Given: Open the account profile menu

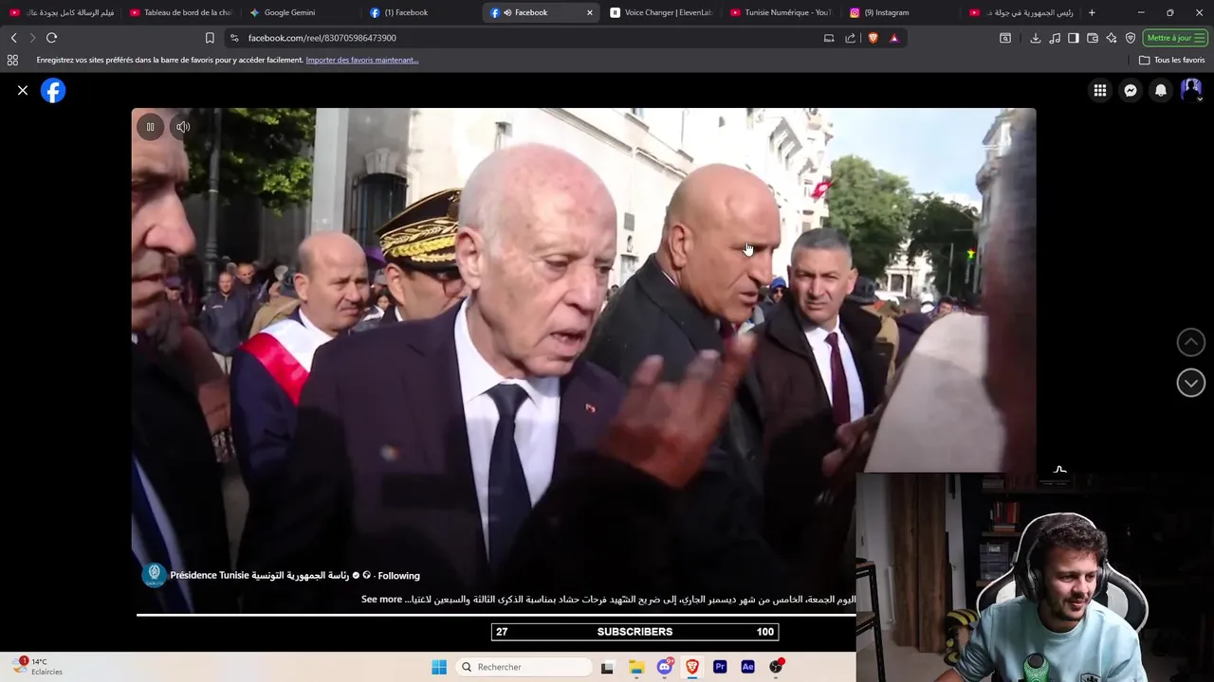Looking at the screenshot, I should pos(1191,90).
